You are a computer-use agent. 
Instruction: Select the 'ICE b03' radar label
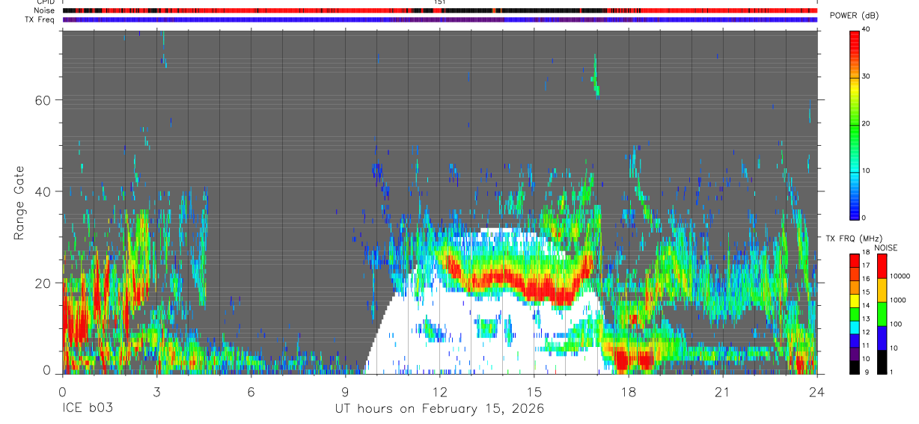(86, 409)
